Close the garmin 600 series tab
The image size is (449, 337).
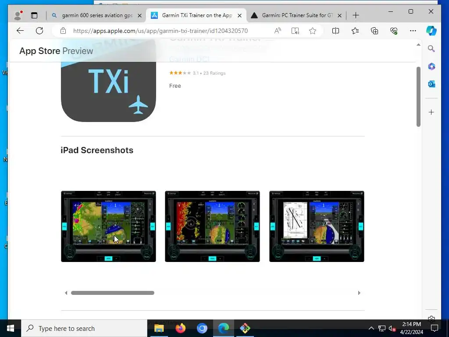[139, 15]
